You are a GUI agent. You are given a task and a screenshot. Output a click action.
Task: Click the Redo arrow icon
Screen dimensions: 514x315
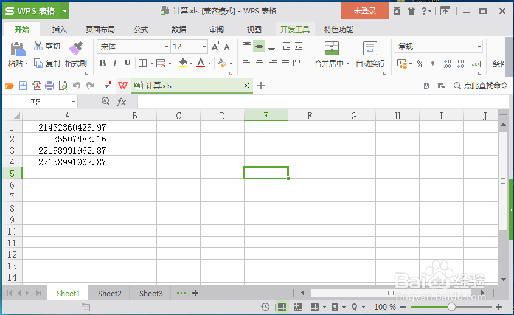pyautogui.click(x=90, y=86)
